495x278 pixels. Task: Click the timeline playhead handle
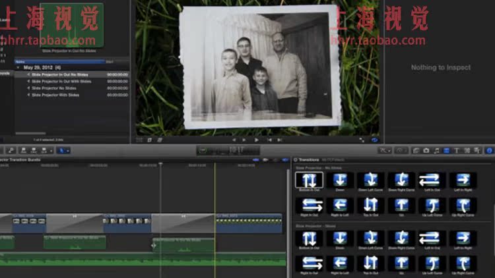160,164
